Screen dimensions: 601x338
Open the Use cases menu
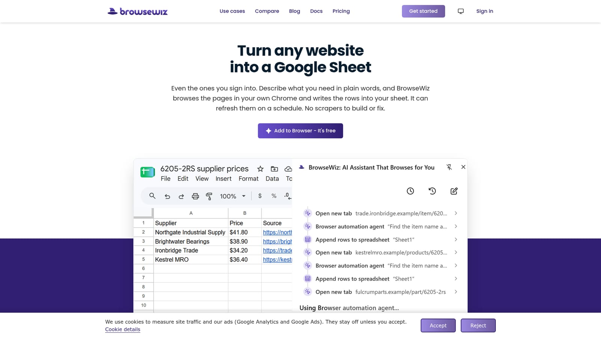click(232, 11)
